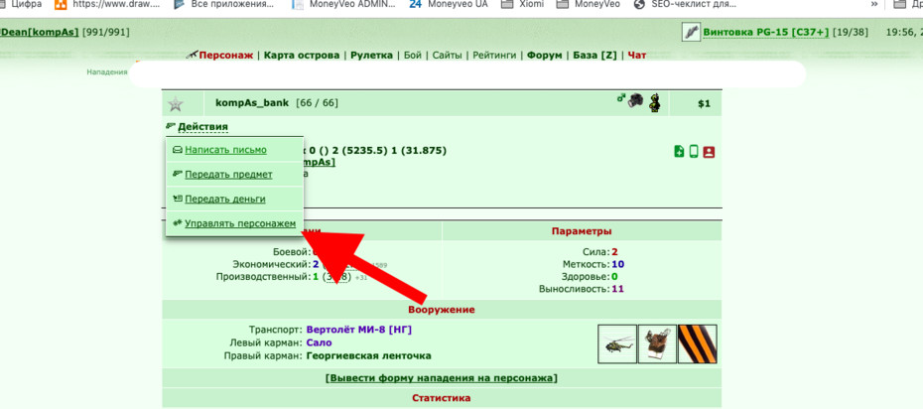The width and height of the screenshot is (923, 409).
Task: Open Карта острова navigation link
Action: (x=302, y=56)
